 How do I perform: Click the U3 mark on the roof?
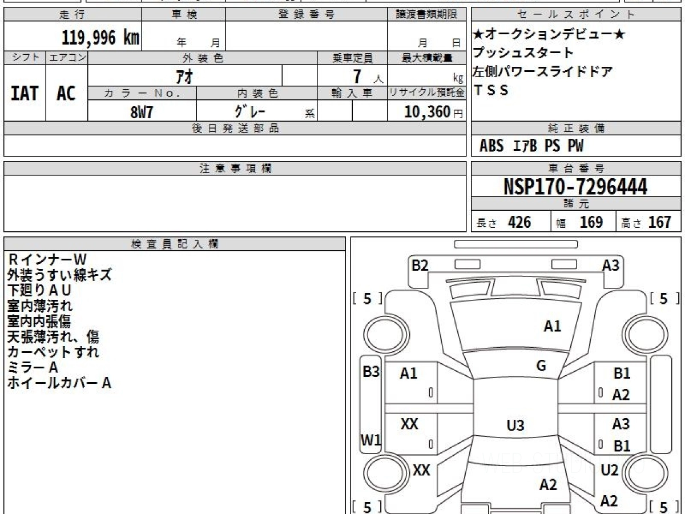(x=515, y=425)
